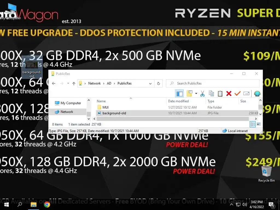Maximize the PublicRes window
280x210 pixels.
tap(244, 74)
